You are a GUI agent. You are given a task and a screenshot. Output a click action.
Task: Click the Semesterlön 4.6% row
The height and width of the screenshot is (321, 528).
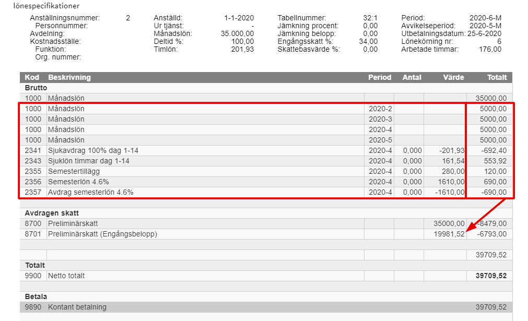tap(266, 182)
